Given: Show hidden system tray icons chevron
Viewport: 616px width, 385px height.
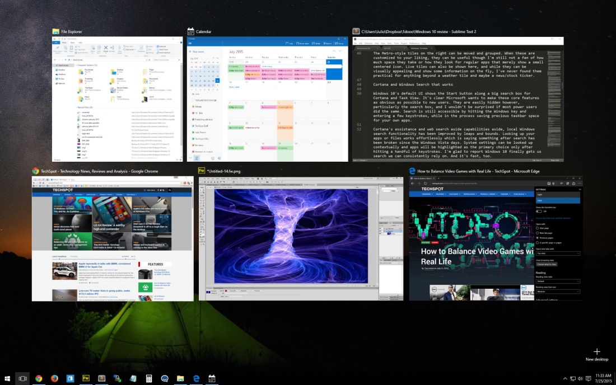Looking at the screenshot, I should 565,379.
